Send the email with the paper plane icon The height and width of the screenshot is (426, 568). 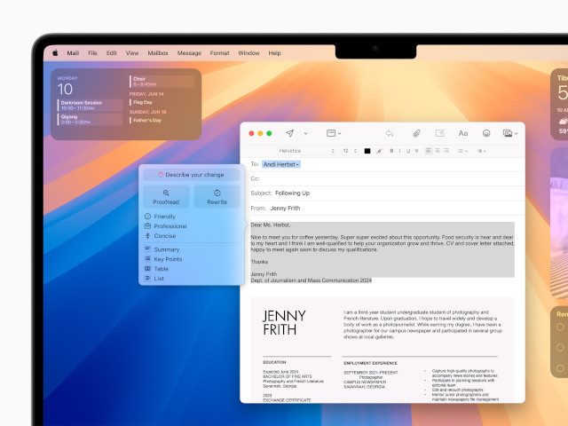click(290, 133)
